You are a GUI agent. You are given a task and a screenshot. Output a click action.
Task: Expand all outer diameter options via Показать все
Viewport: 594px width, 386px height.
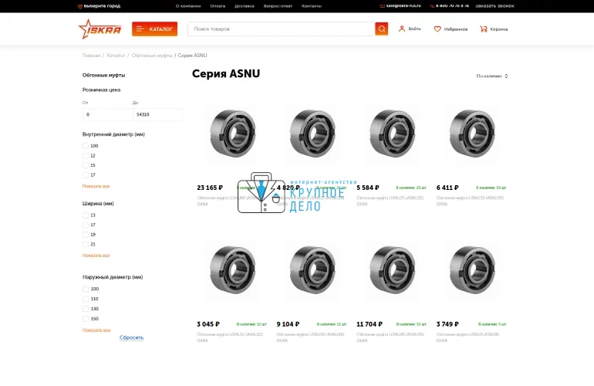coord(96,330)
